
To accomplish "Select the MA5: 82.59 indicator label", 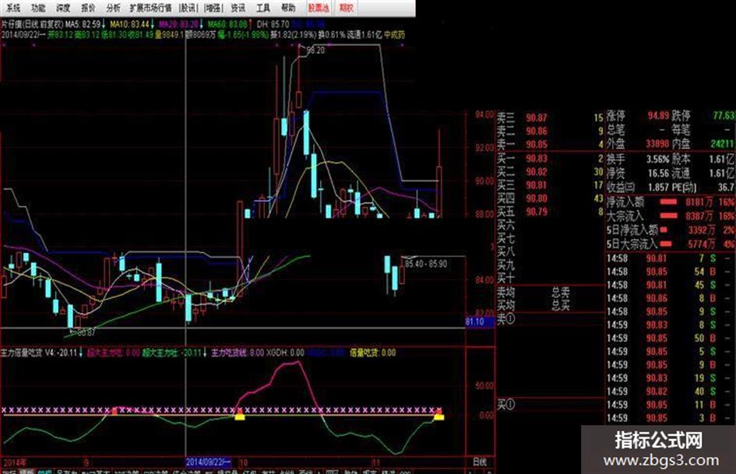I will point(83,24).
